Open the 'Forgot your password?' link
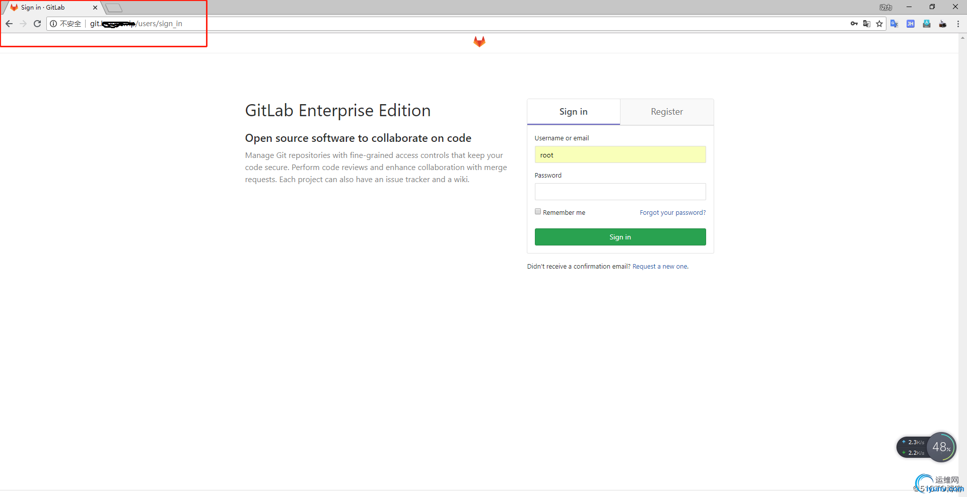This screenshot has width=967, height=497. pyautogui.click(x=673, y=213)
